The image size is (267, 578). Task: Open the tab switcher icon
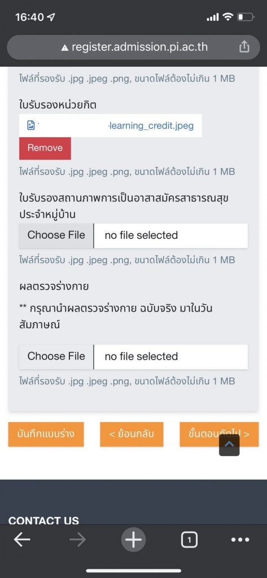[189, 540]
